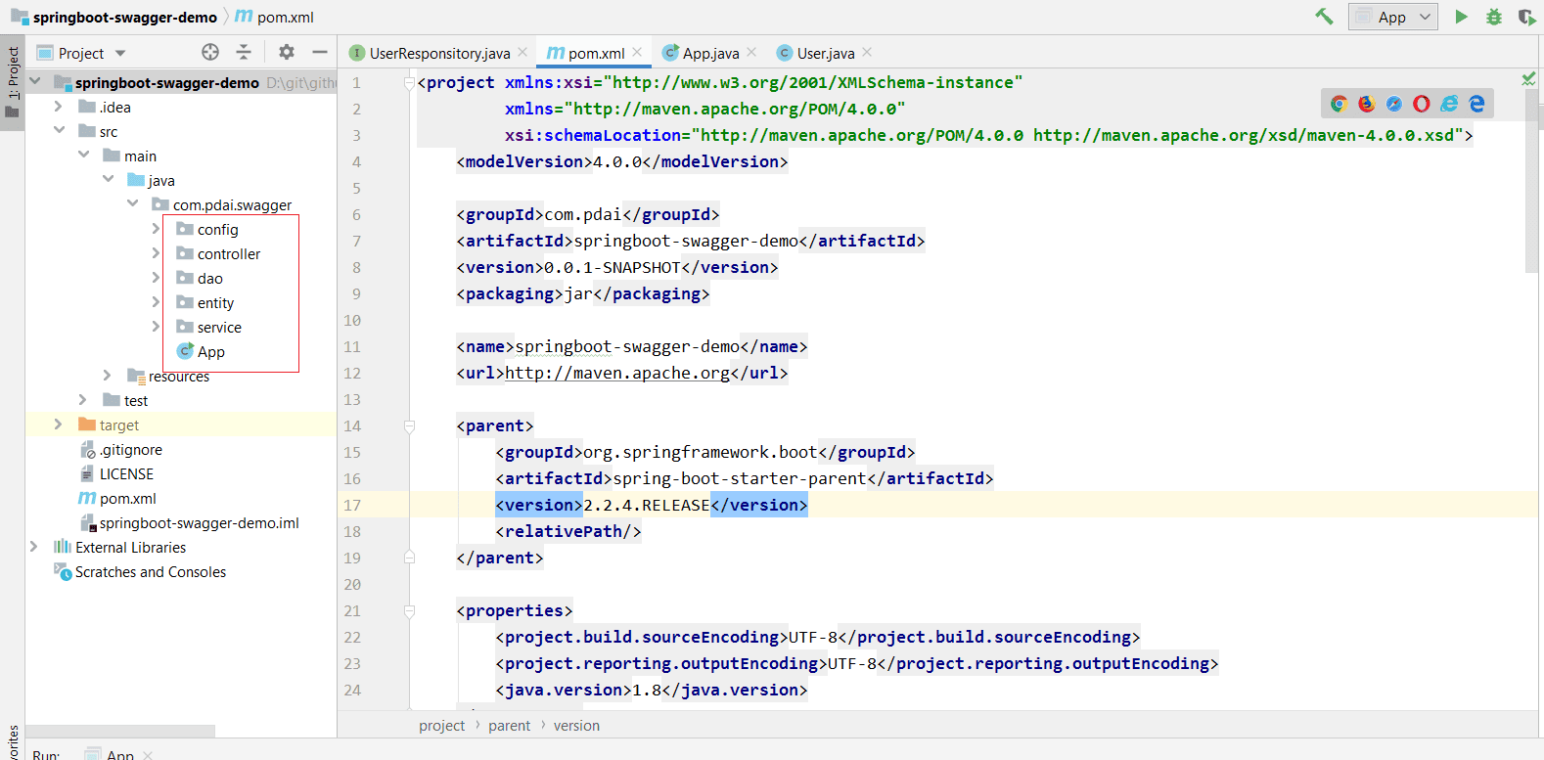Collapse the parent tag fold on line 14

click(x=409, y=425)
